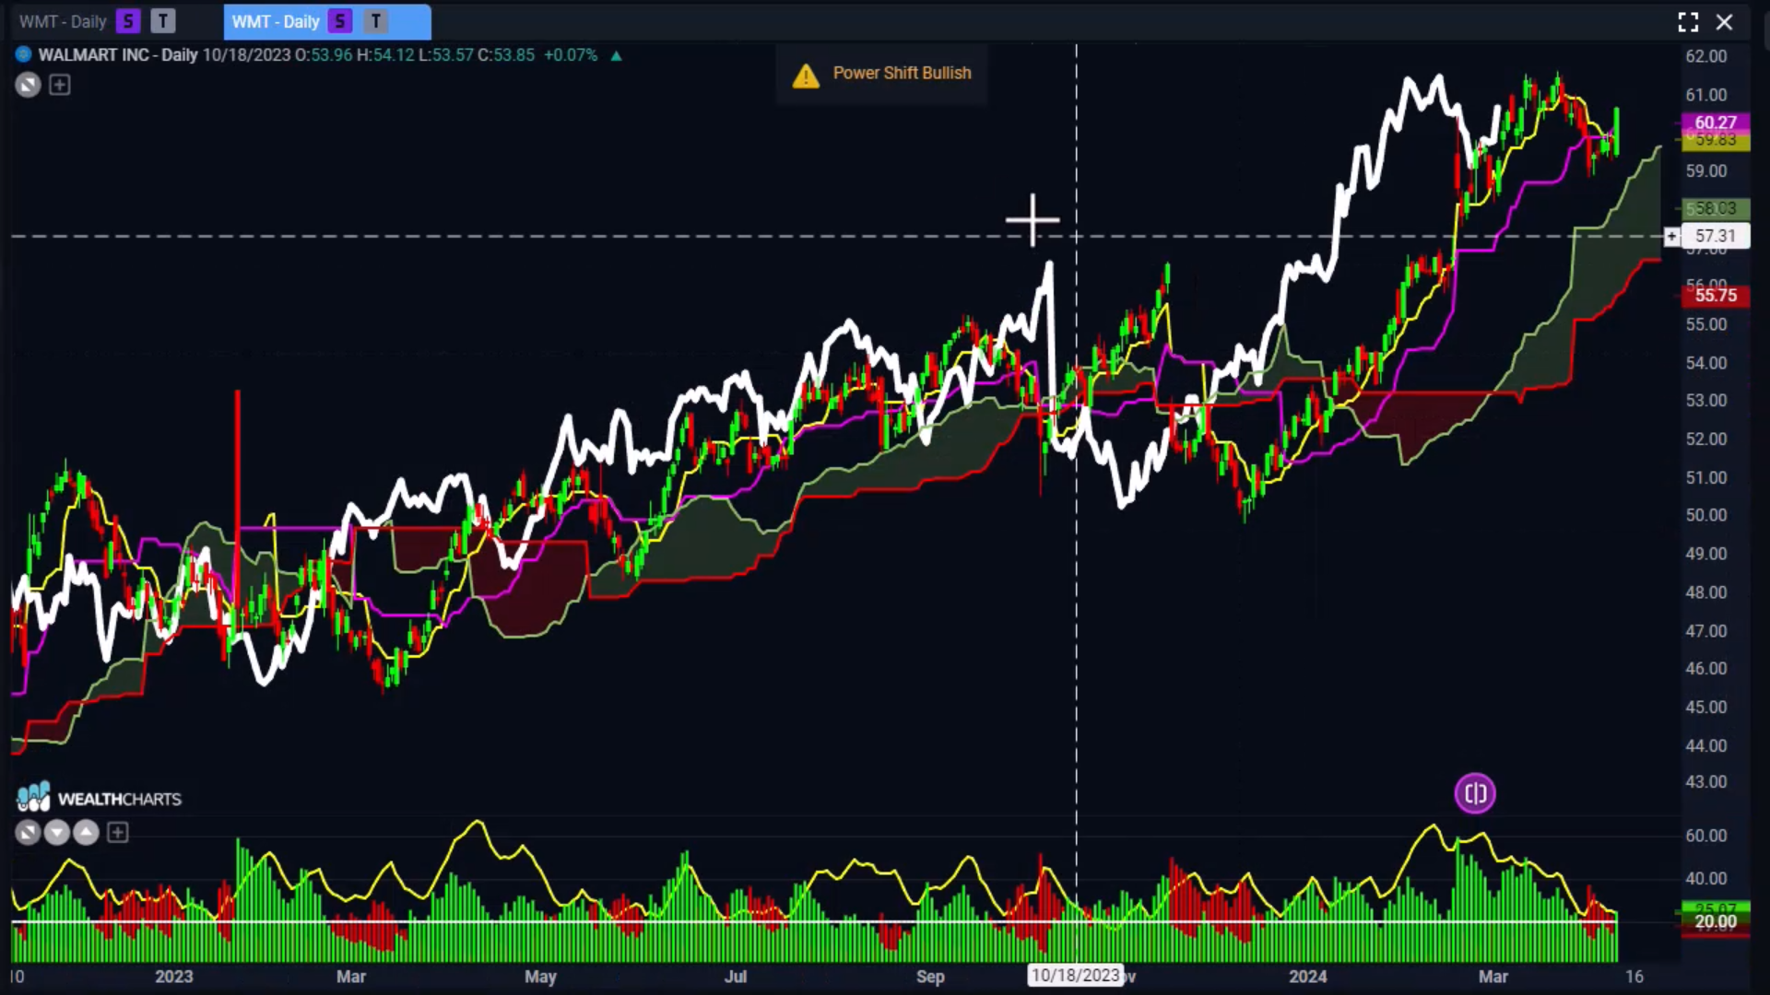Maximize the lower indicator pane
1770x995 pixels.
coord(28,833)
